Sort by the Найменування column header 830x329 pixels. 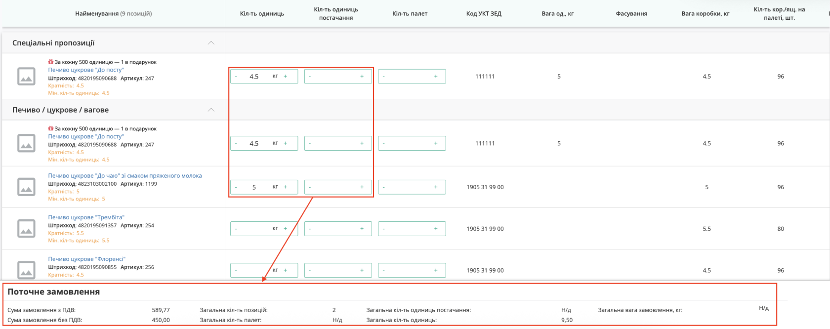point(113,13)
